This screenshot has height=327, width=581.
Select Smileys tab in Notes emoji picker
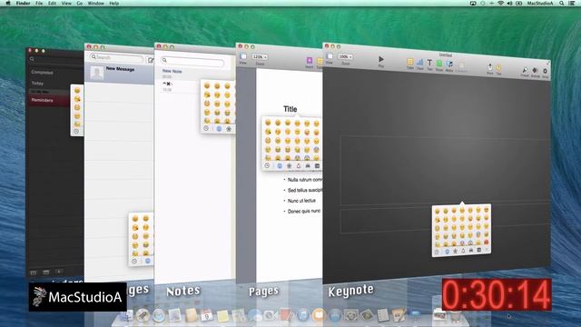click(219, 129)
